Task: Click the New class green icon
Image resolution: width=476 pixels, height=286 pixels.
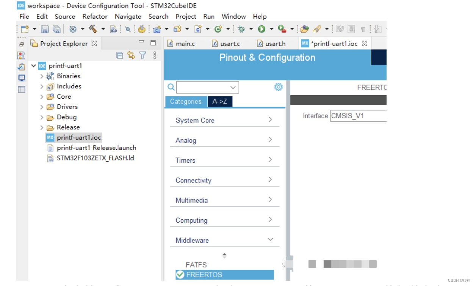Action: pyautogui.click(x=218, y=29)
